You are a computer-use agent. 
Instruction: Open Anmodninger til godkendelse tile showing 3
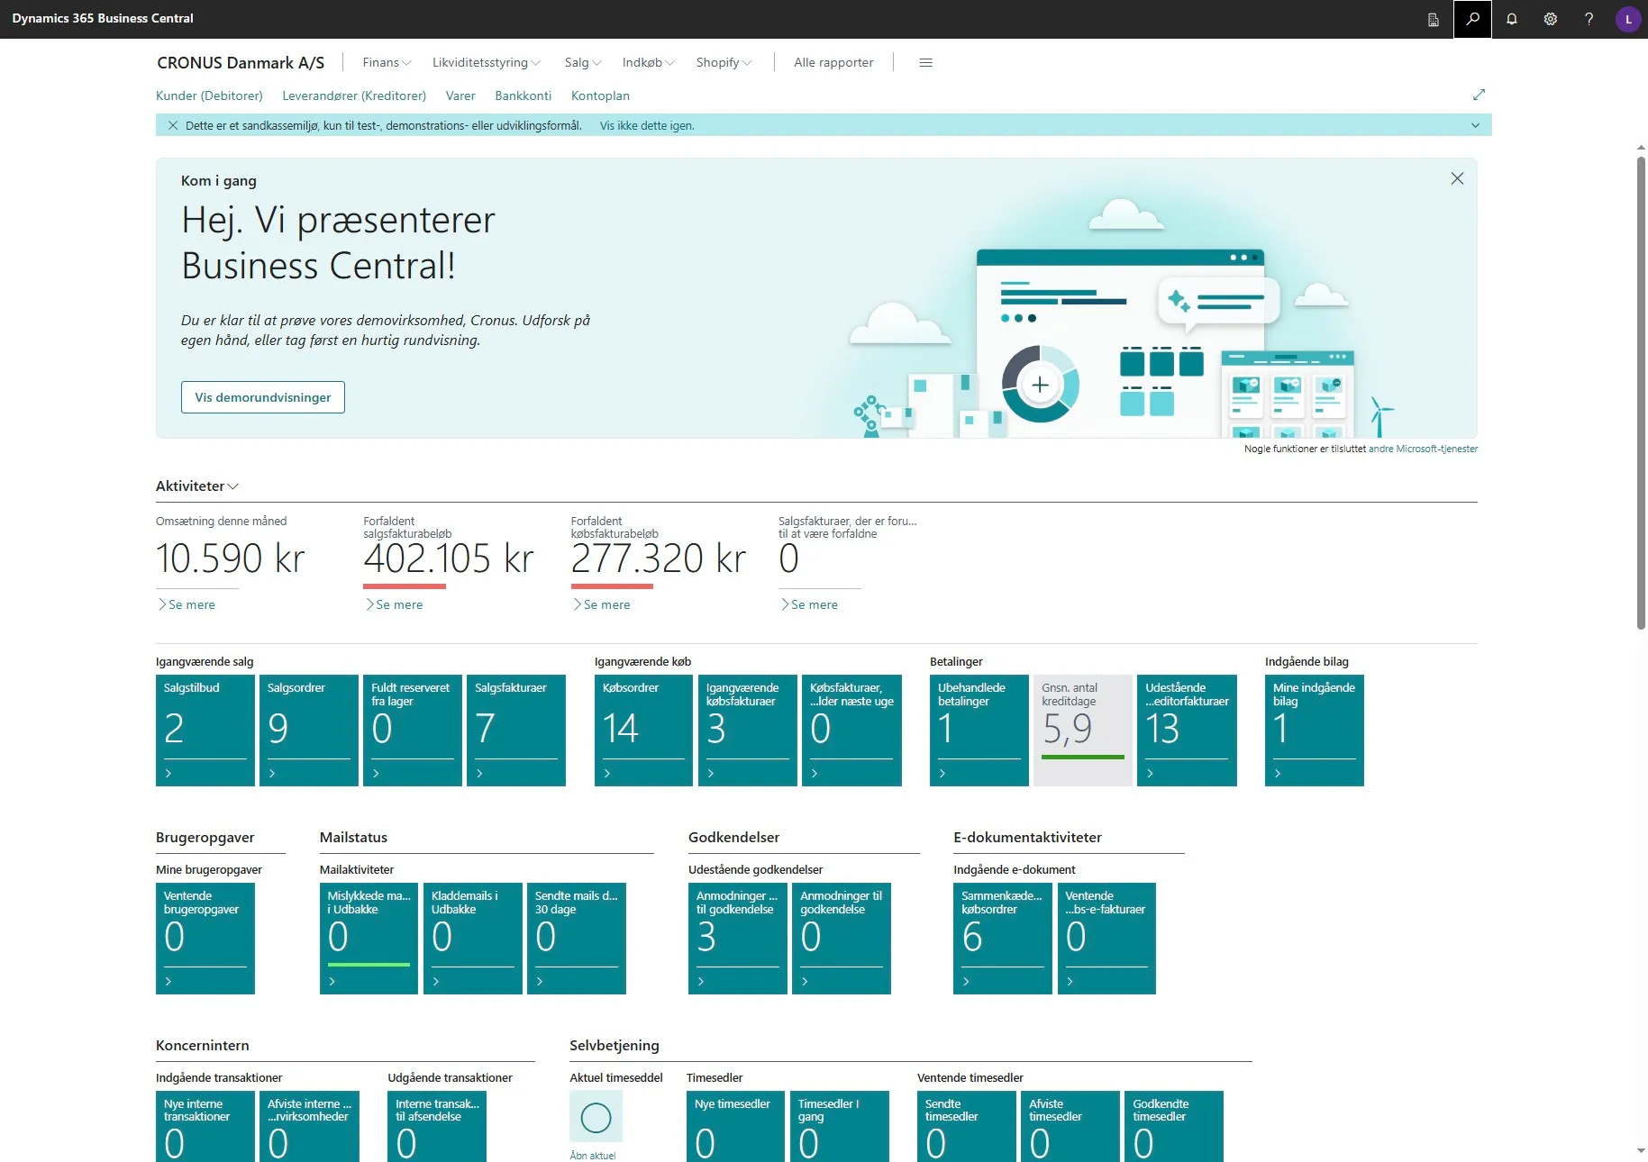click(x=738, y=939)
